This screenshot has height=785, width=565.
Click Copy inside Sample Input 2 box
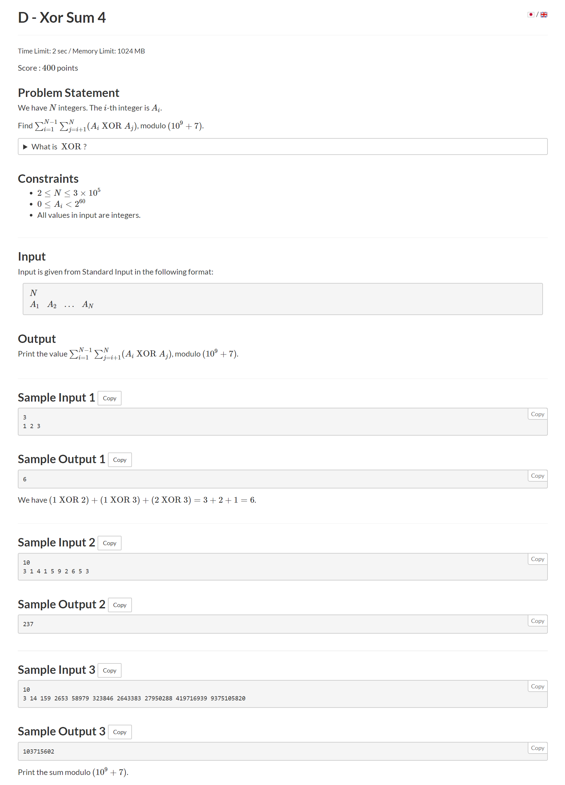click(537, 559)
